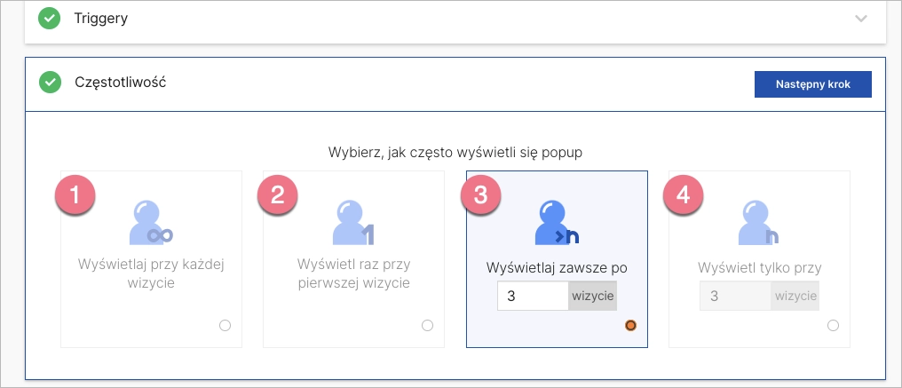Click the user icon with infinity symbol
The image size is (902, 388).
149,223
